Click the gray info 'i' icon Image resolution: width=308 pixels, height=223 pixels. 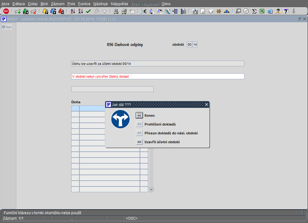[x=294, y=11]
